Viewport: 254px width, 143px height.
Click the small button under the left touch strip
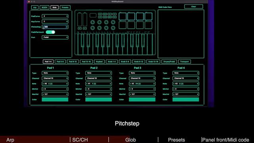(79, 28)
